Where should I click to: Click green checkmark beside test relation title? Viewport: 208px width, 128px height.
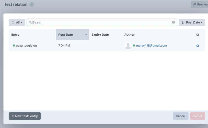32,4
